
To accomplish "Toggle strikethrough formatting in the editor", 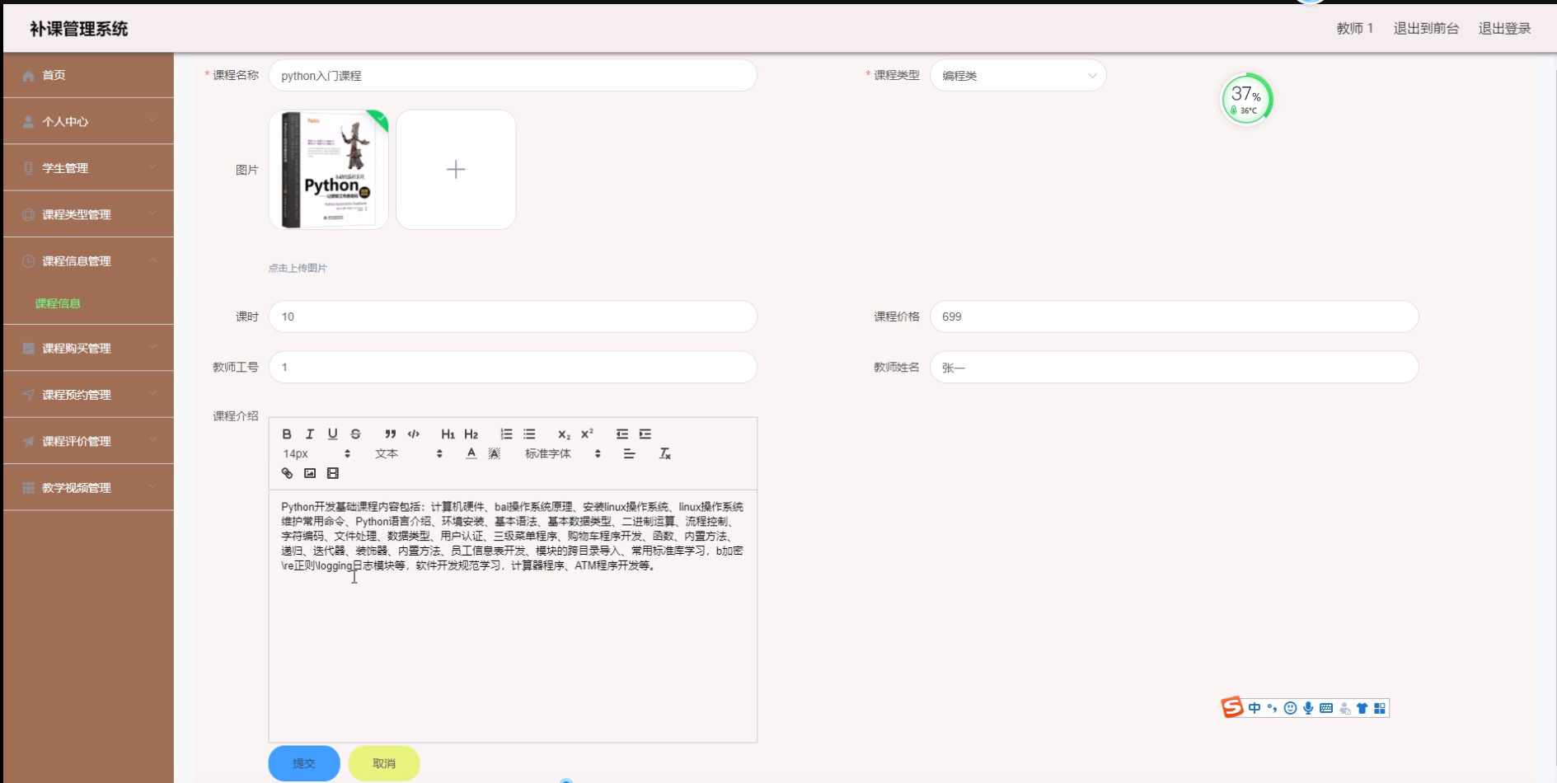I will 355,434.
